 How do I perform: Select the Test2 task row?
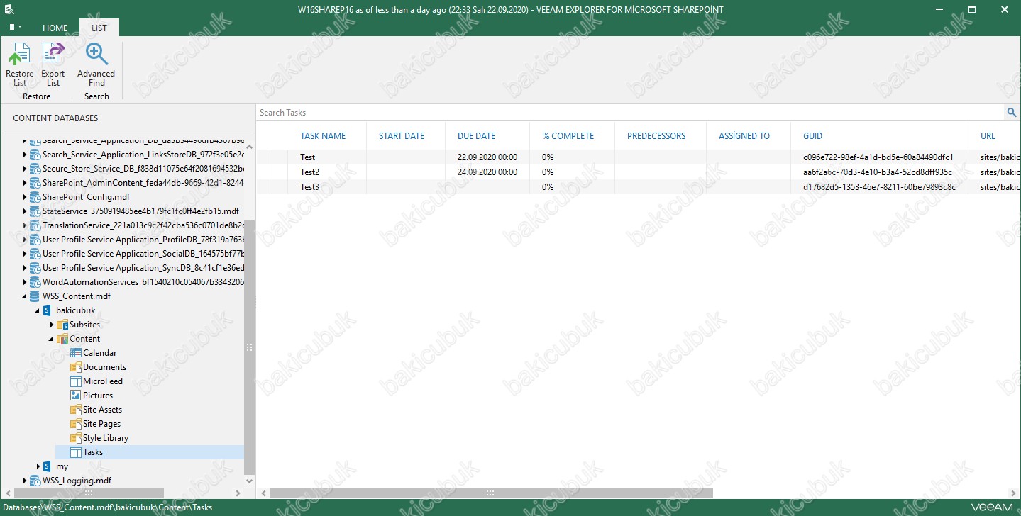[639, 172]
